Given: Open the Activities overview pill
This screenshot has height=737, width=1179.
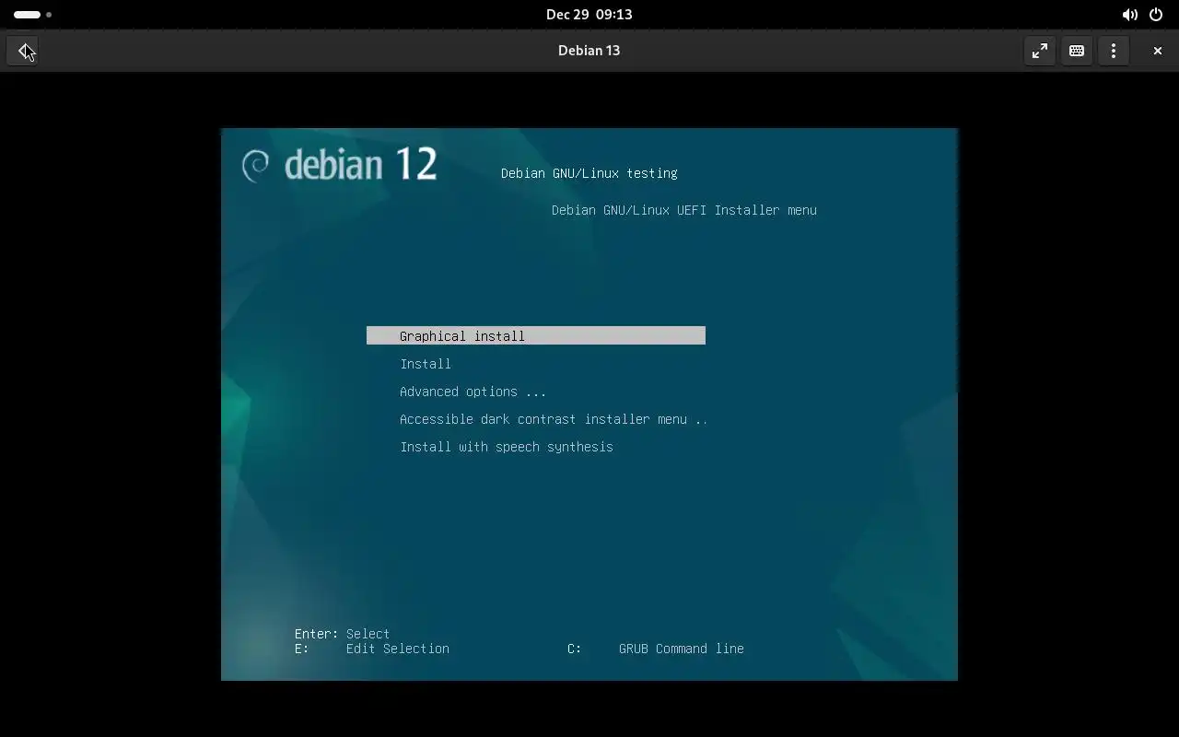Looking at the screenshot, I should (x=32, y=15).
